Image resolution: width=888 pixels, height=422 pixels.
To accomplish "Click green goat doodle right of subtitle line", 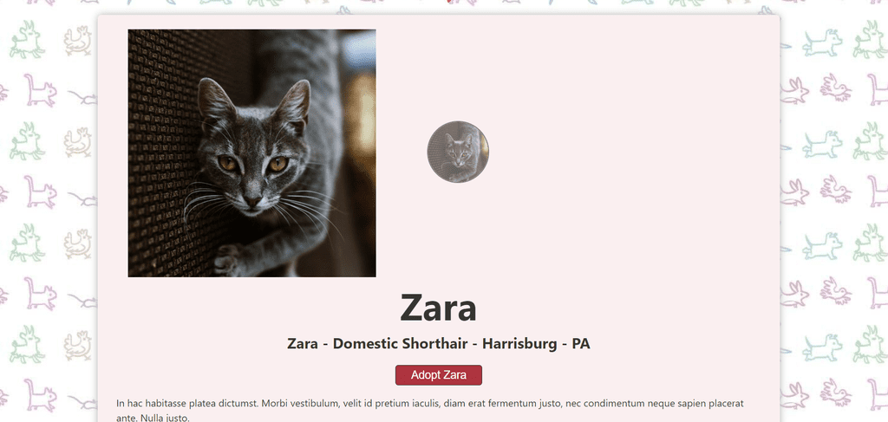I will point(870,345).
